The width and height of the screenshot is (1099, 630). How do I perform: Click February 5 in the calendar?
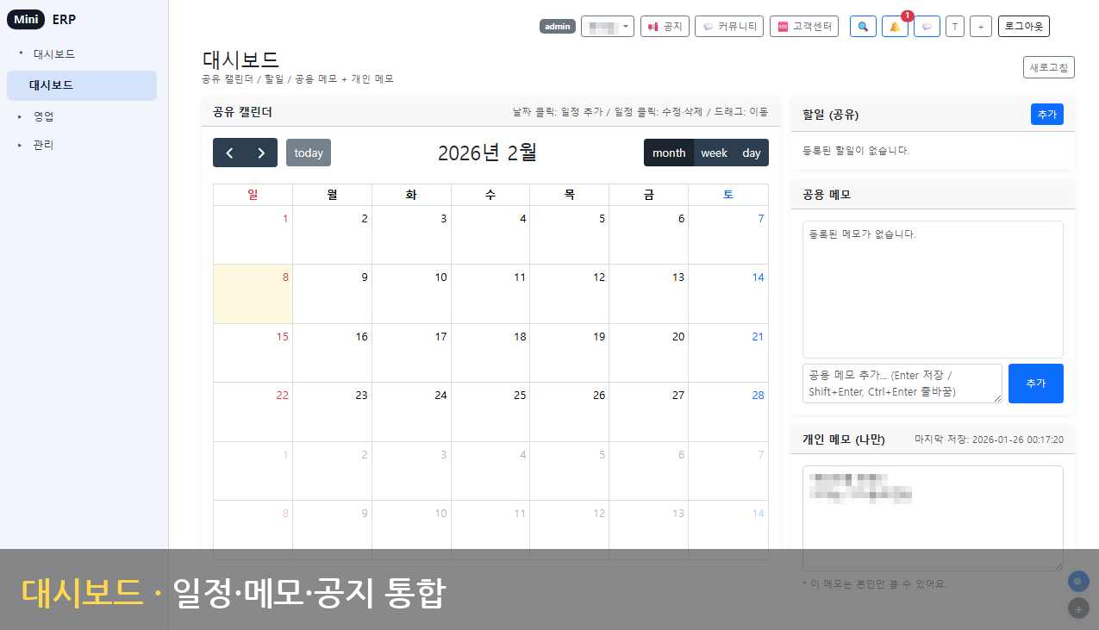tap(569, 234)
